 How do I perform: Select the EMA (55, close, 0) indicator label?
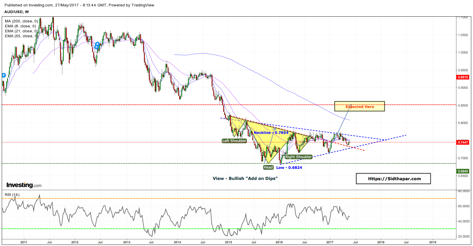[21, 36]
